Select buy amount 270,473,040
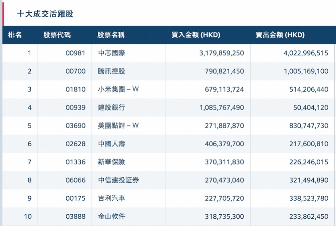Viewport: 336px width, 226px height. click(x=224, y=180)
